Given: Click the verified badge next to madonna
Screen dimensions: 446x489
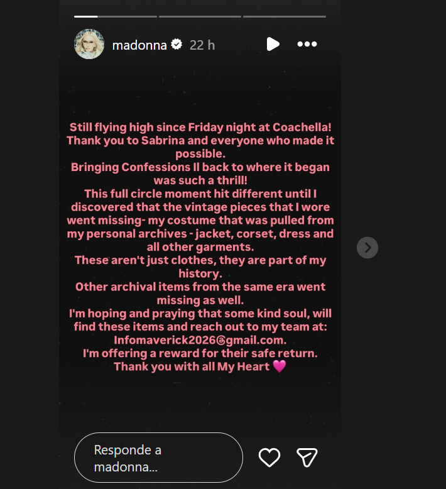Looking at the screenshot, I should click(x=177, y=44).
